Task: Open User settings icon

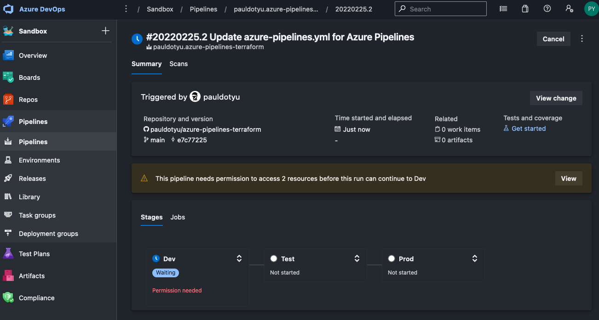Action: tap(569, 9)
